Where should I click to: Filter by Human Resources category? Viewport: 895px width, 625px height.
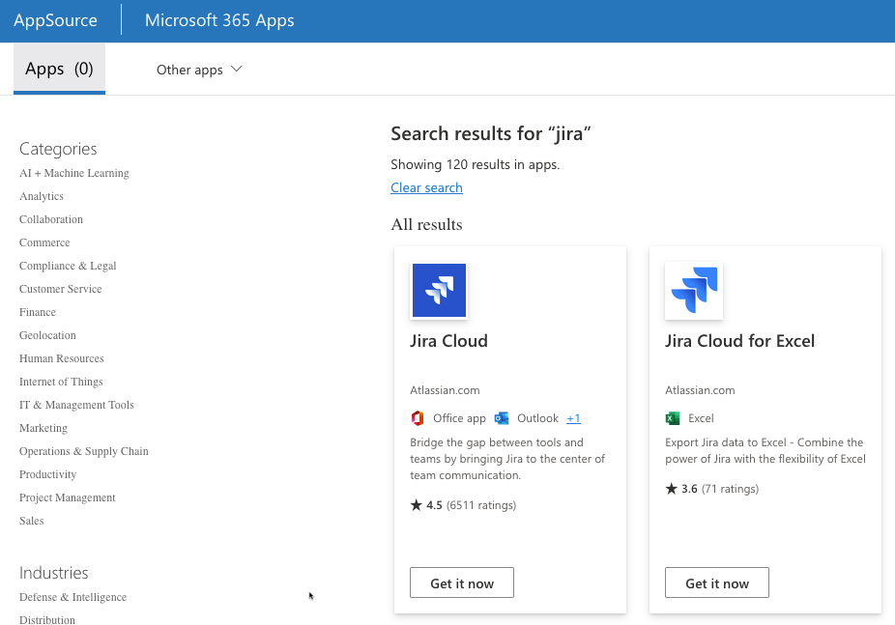click(62, 358)
